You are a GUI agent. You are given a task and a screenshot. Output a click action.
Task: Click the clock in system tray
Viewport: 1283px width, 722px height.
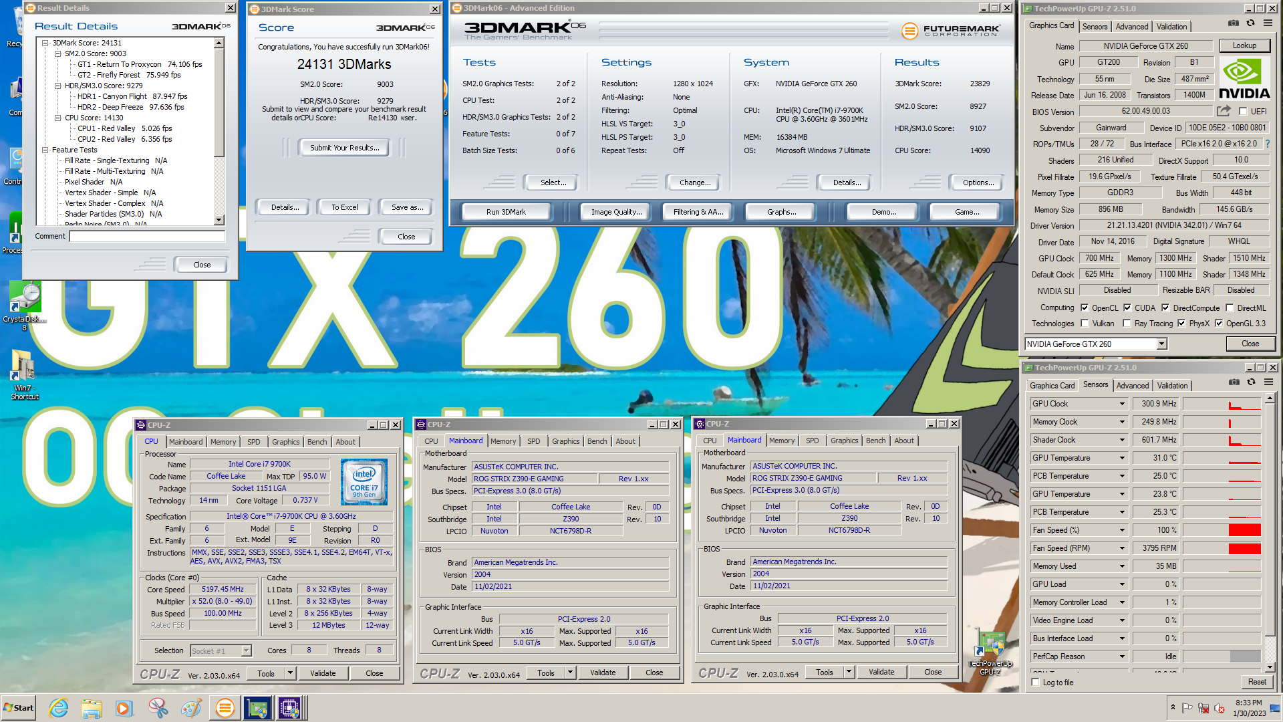coord(1249,708)
